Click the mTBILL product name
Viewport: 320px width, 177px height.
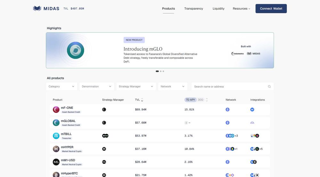click(x=66, y=134)
